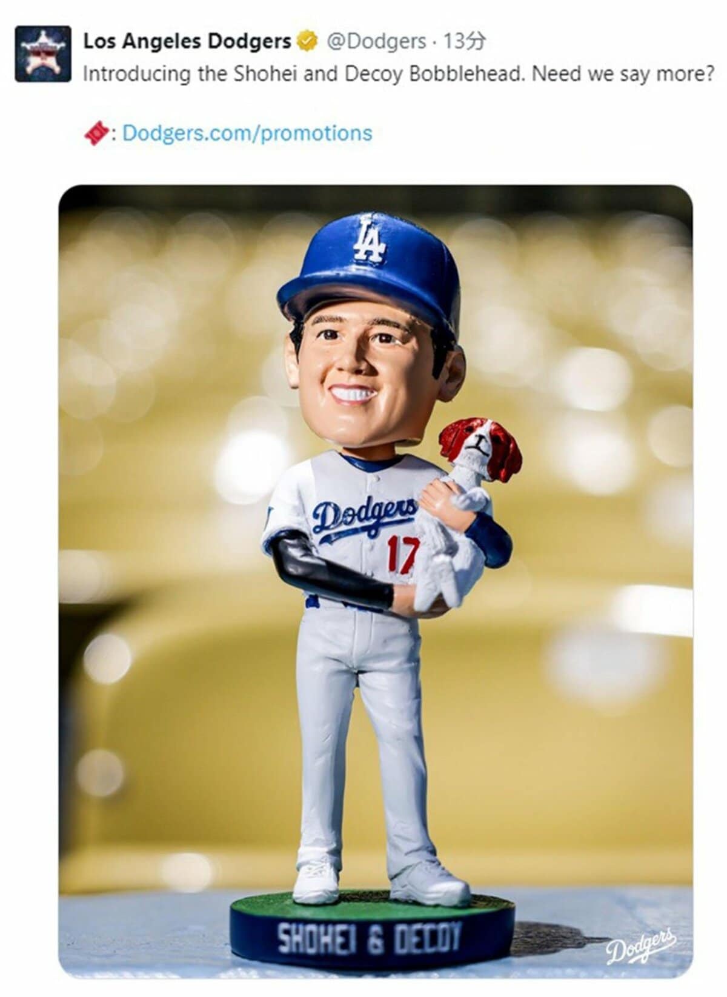Screen dimensions: 727x997
Task: Click the Los Angeles Dodgers display name
Action: coord(187,42)
